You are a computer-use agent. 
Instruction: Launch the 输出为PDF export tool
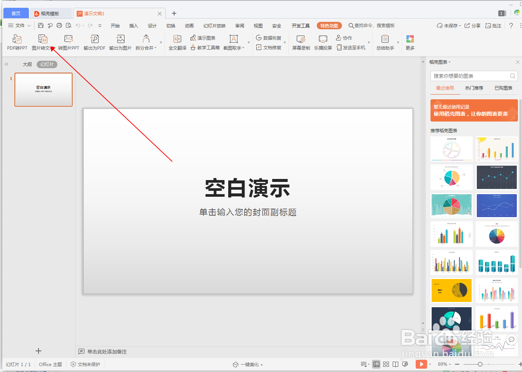pos(94,42)
